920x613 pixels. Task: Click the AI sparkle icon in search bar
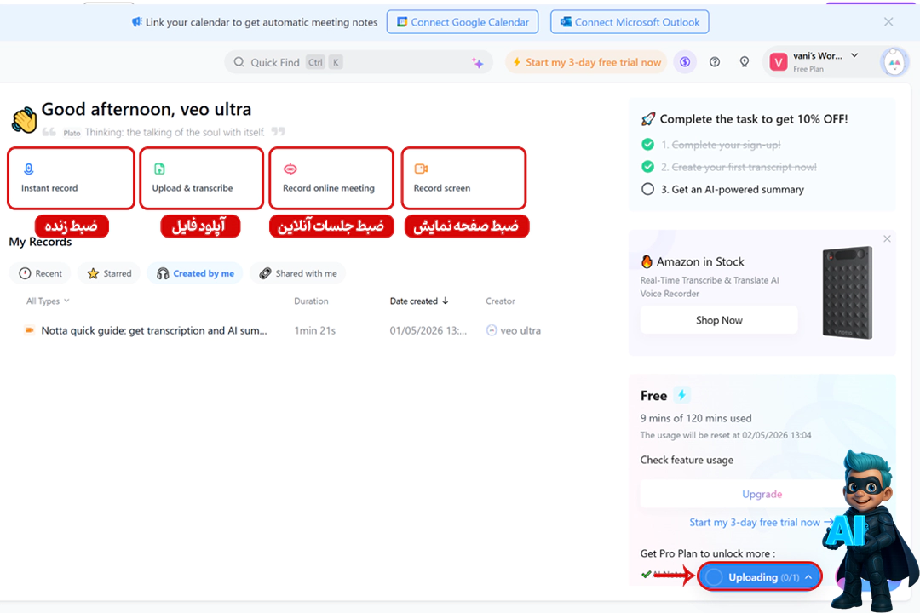pos(478,63)
